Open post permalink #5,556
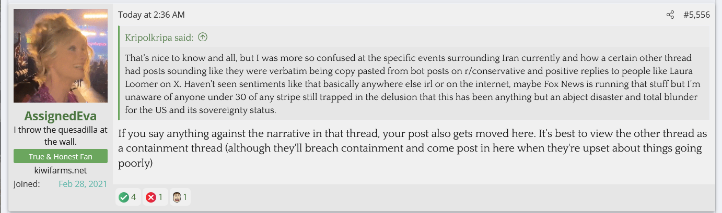Screen dimensions: 722x213 pyautogui.click(x=696, y=15)
